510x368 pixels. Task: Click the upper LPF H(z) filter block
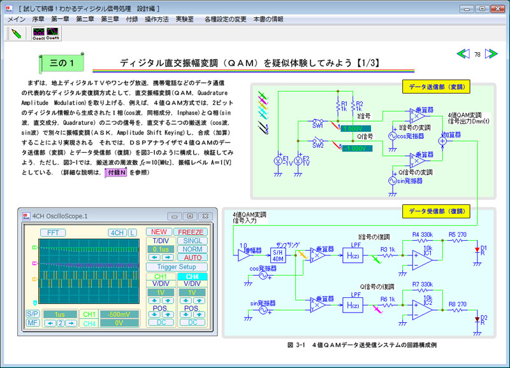tap(353, 255)
